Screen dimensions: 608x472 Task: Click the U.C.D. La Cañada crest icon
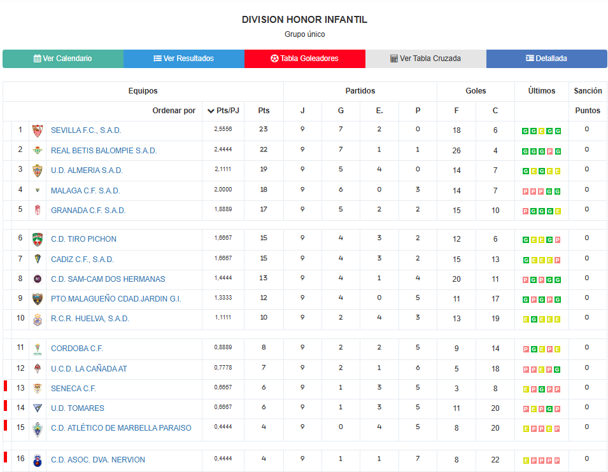pyautogui.click(x=38, y=368)
